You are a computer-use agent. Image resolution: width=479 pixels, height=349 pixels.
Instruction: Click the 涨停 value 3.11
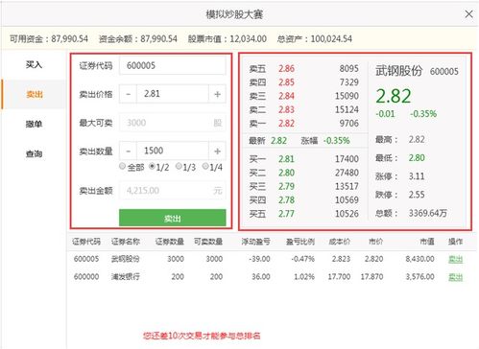pos(417,176)
